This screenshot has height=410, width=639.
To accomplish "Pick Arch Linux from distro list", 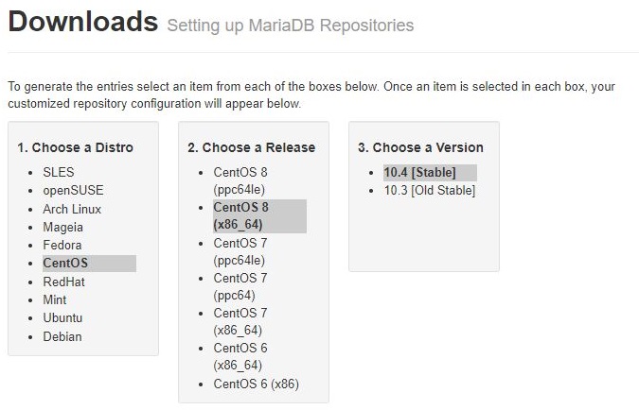I will [x=72, y=209].
